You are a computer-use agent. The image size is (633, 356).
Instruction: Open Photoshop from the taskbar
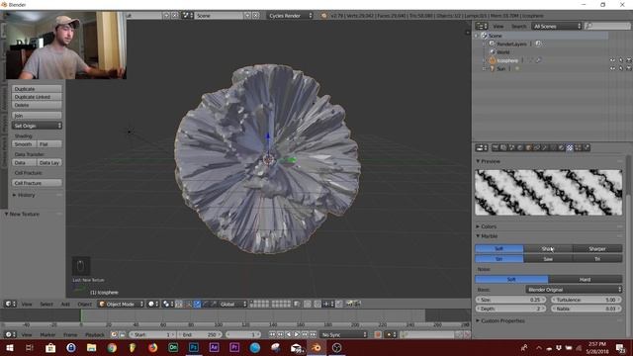click(194, 347)
